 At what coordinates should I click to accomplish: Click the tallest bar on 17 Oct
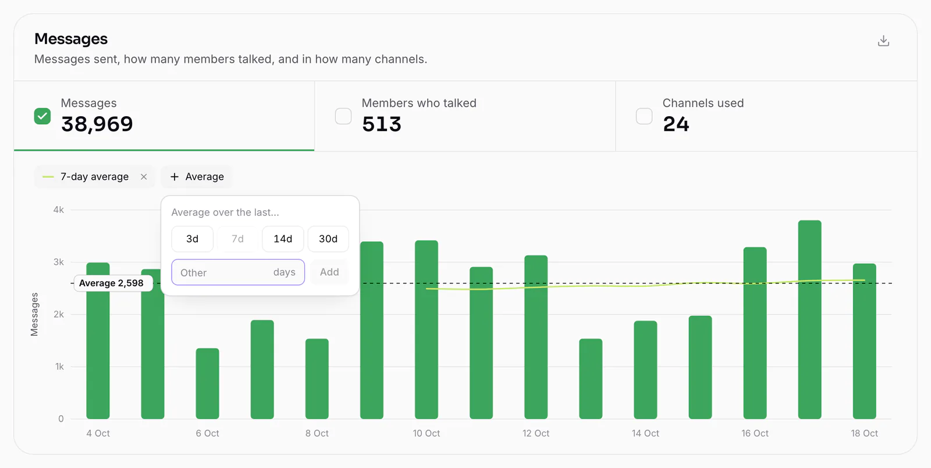click(809, 319)
